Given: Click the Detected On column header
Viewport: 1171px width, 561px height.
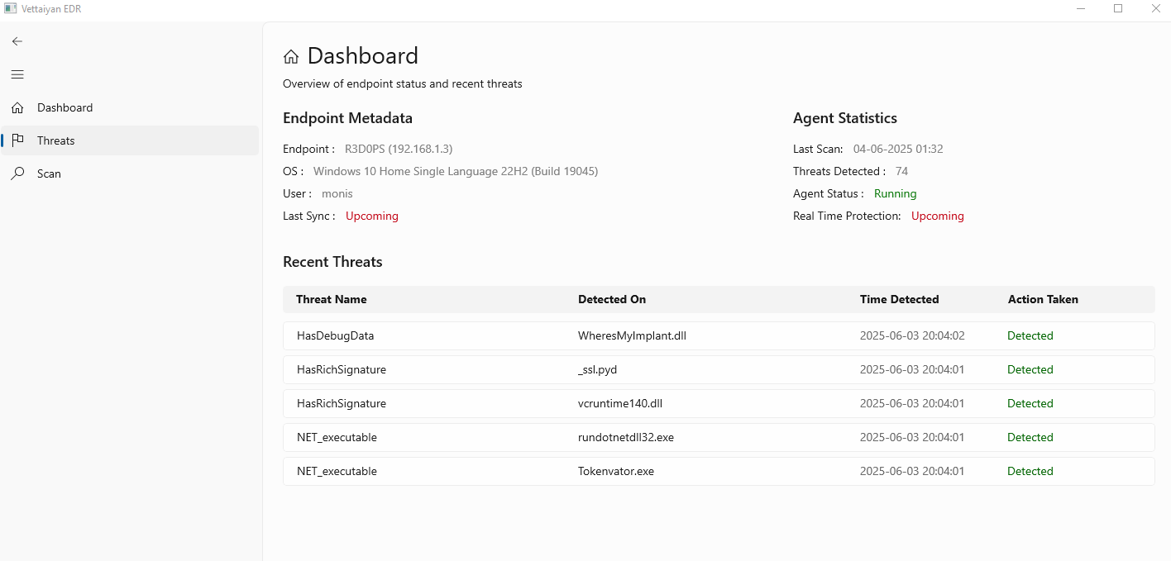Looking at the screenshot, I should [x=612, y=299].
